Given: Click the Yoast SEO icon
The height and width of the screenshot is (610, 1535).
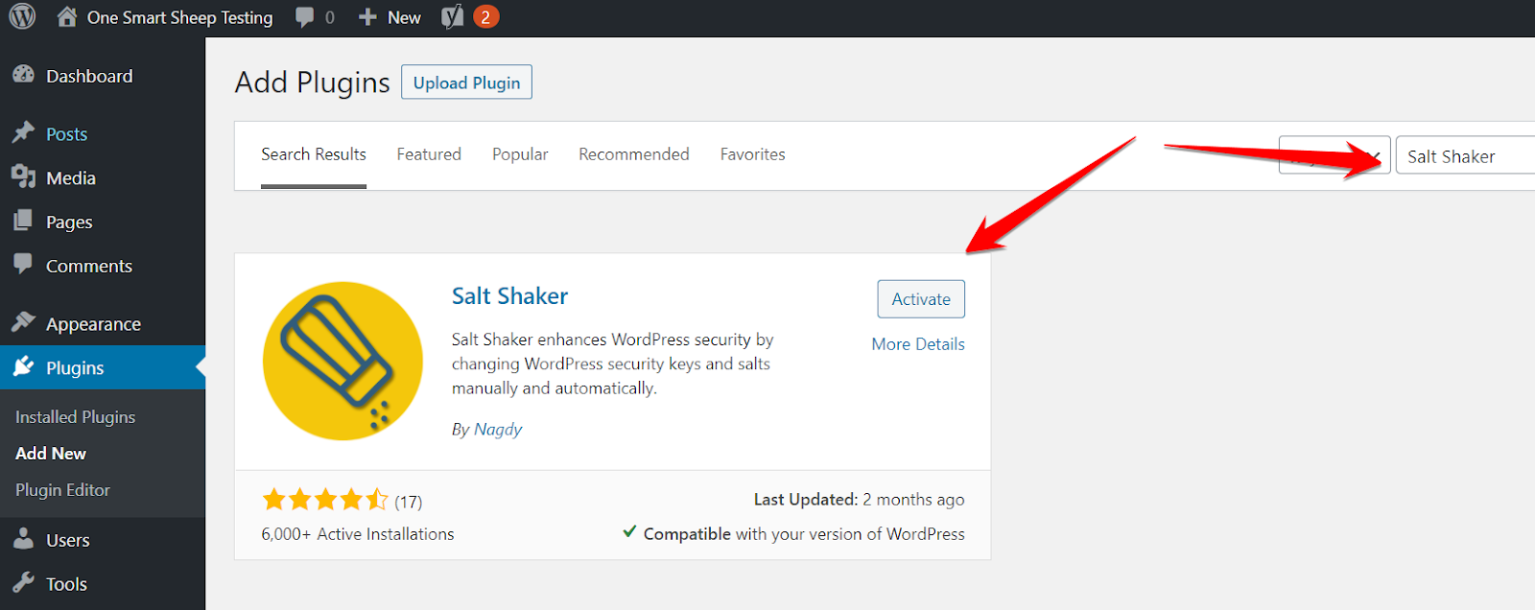Looking at the screenshot, I should (x=452, y=17).
